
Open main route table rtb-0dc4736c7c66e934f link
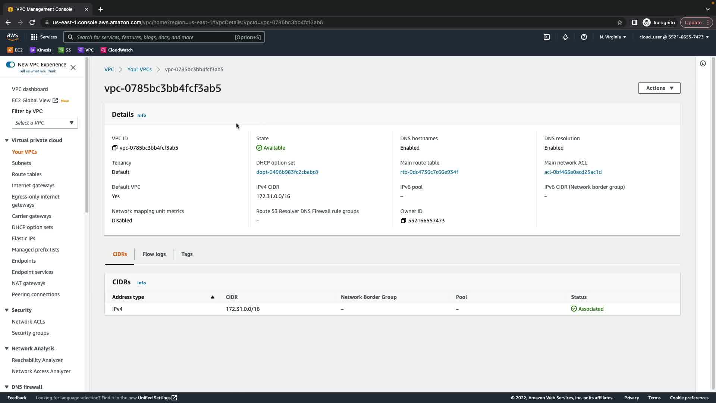tap(429, 172)
